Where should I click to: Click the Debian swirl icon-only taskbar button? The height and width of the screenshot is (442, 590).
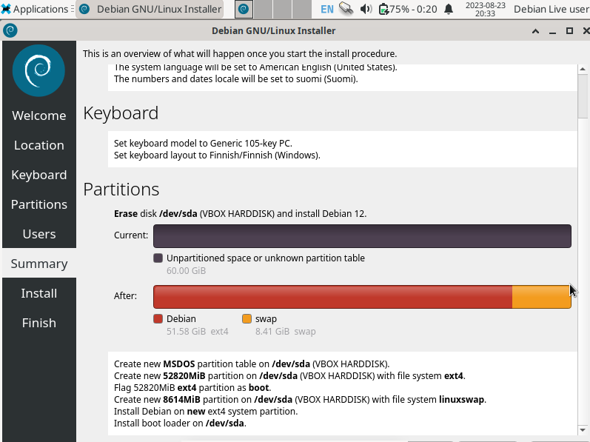coord(244,10)
